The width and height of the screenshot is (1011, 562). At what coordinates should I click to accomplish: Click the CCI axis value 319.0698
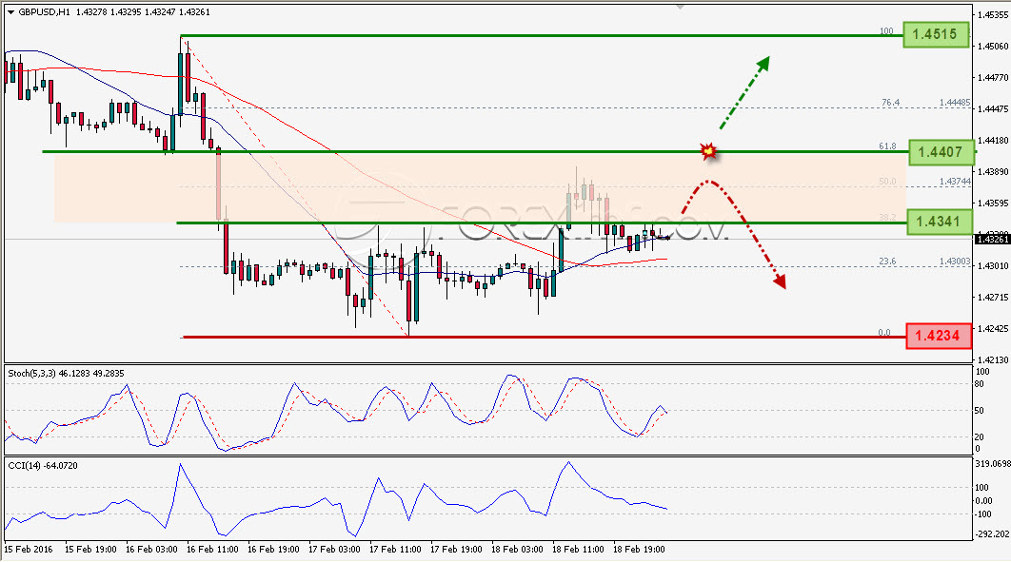[x=992, y=464]
